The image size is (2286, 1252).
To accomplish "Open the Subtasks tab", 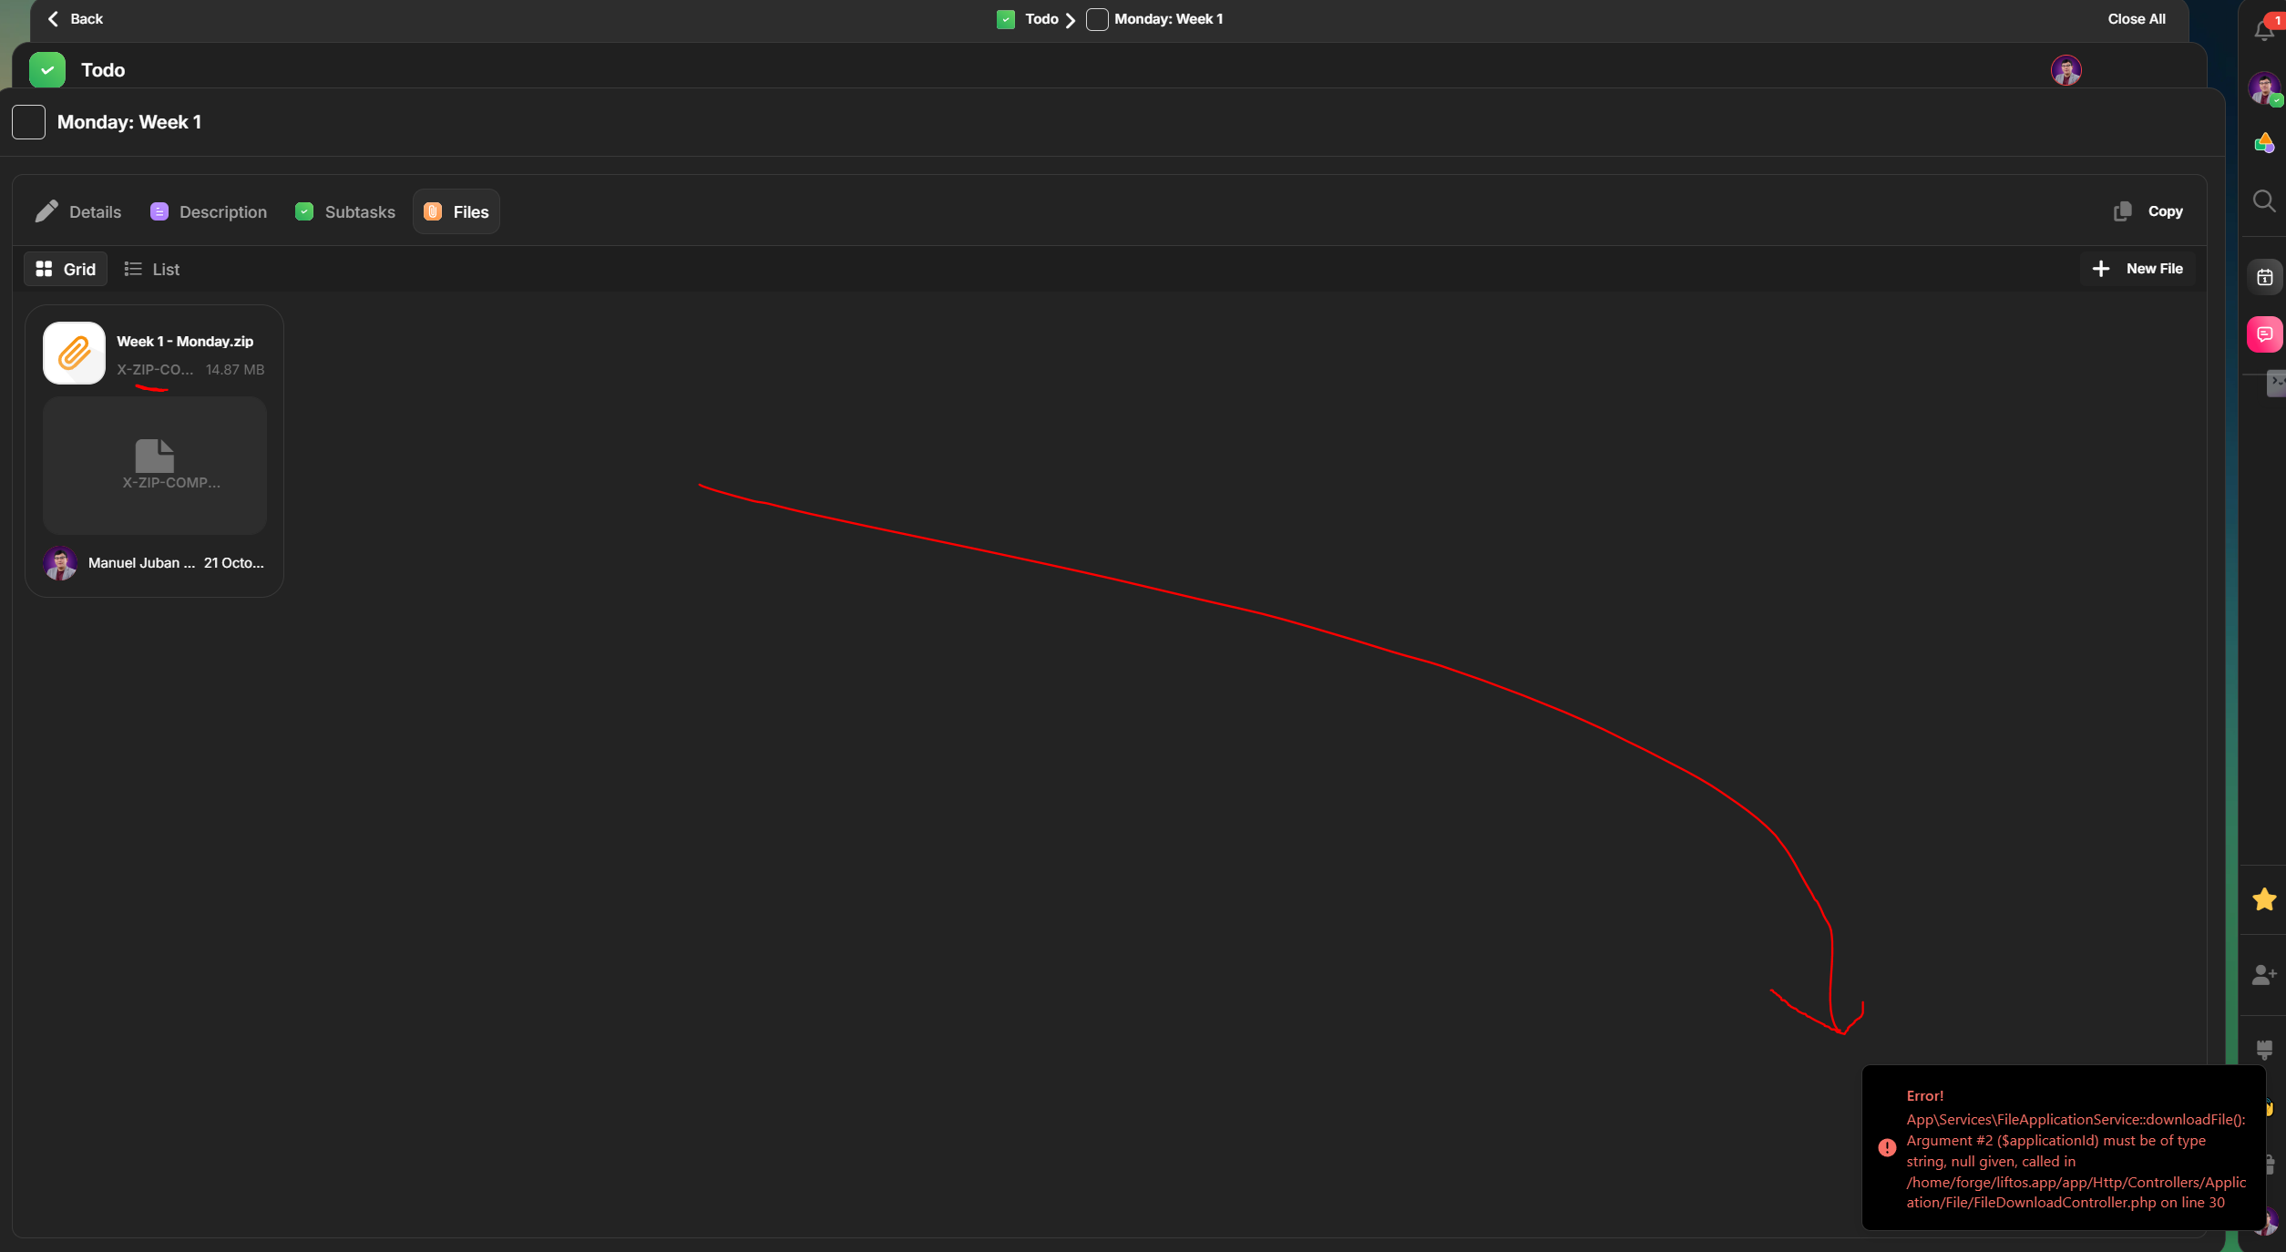I will click(345, 211).
